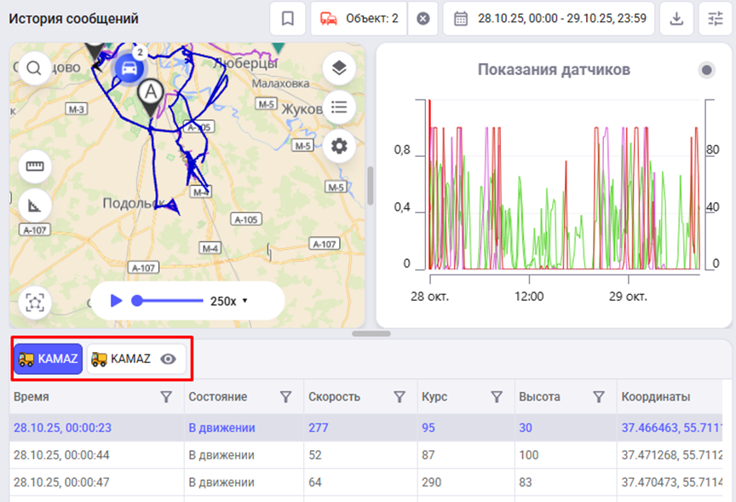
Task: Toggle the round button on sensor chart panel
Action: [x=706, y=70]
